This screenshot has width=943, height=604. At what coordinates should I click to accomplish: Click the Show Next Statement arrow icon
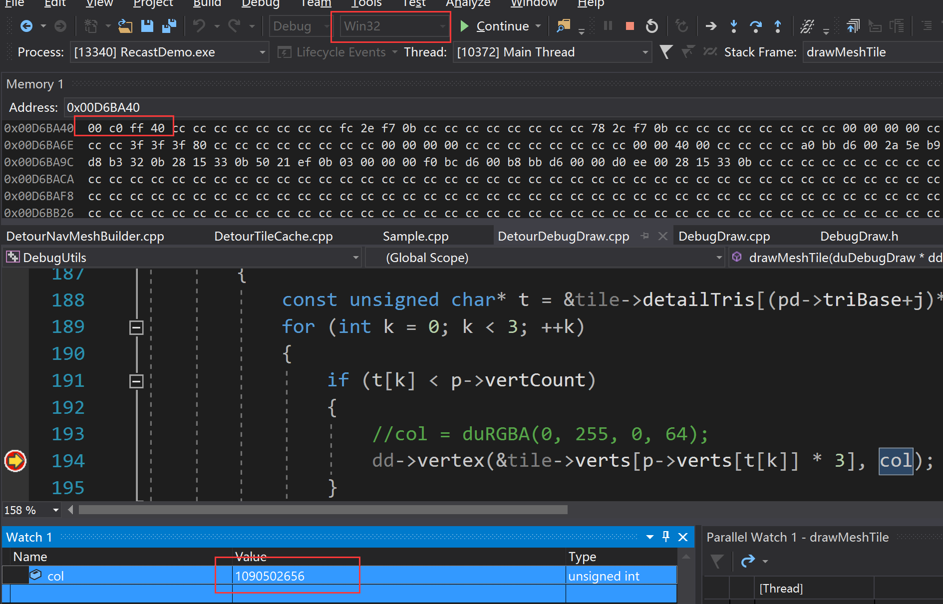point(711,26)
